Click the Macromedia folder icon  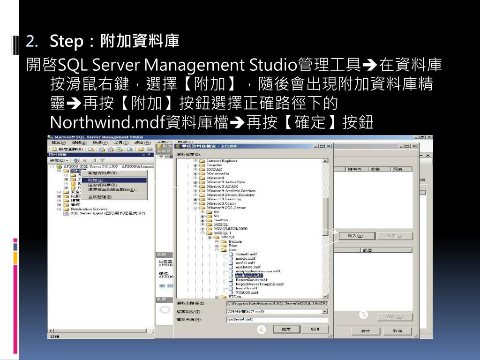coord(202,173)
